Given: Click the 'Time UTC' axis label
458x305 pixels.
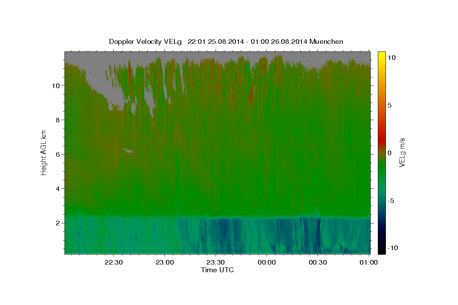Looking at the screenshot, I should click(x=217, y=270).
